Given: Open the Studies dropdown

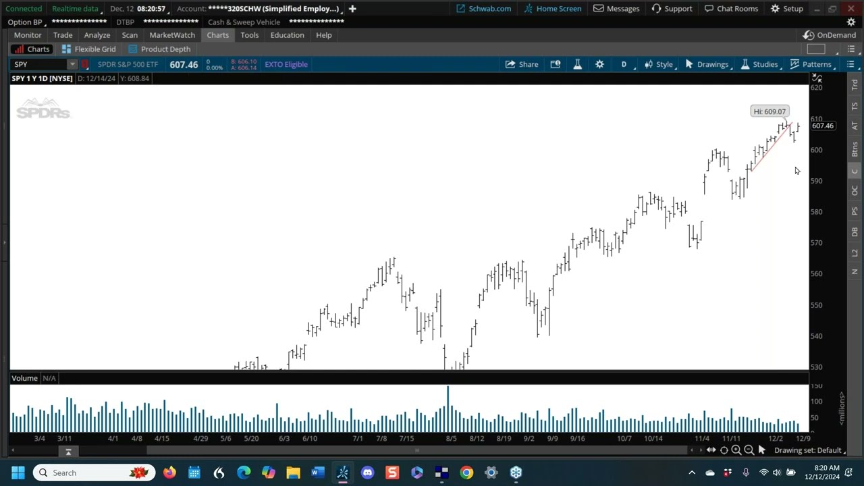Looking at the screenshot, I should [761, 64].
